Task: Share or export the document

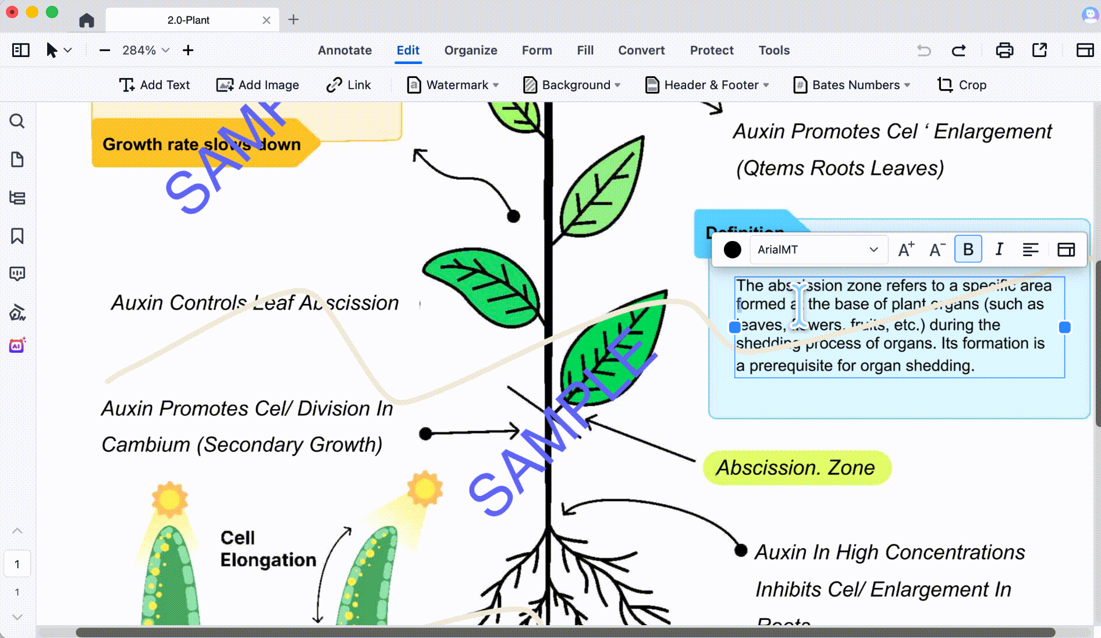Action: pos(1040,50)
